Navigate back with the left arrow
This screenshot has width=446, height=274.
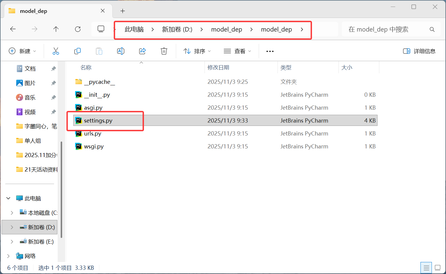coord(13,29)
